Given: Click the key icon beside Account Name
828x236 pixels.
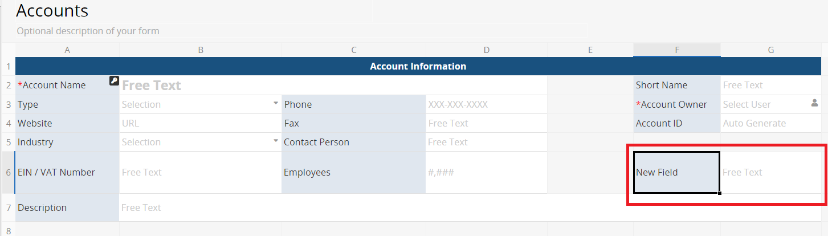Looking at the screenshot, I should click(114, 81).
